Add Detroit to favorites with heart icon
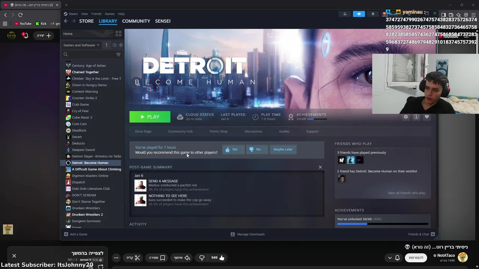Screen dimensions: 479x269 [427, 117]
